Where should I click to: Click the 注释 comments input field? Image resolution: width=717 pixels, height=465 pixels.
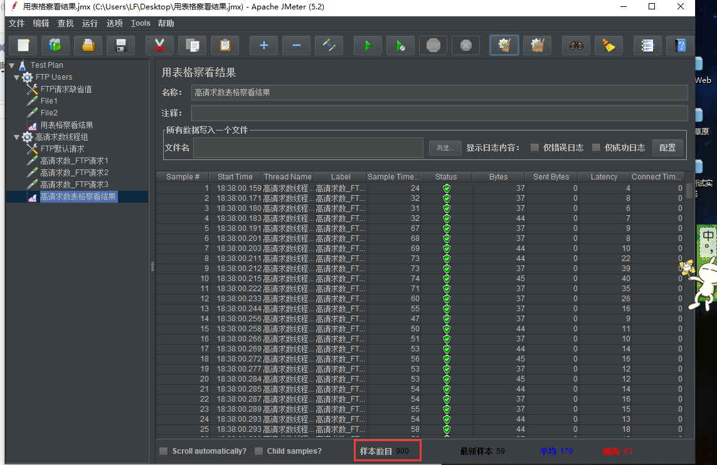point(440,113)
